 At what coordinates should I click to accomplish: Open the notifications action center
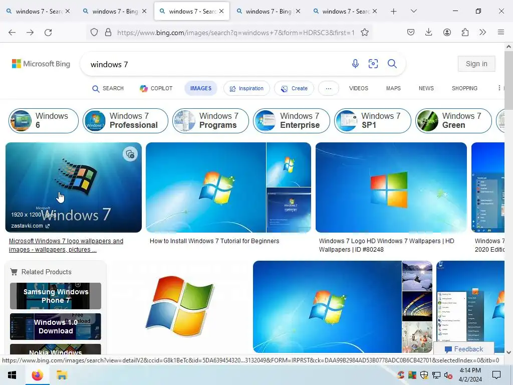pos(496,375)
